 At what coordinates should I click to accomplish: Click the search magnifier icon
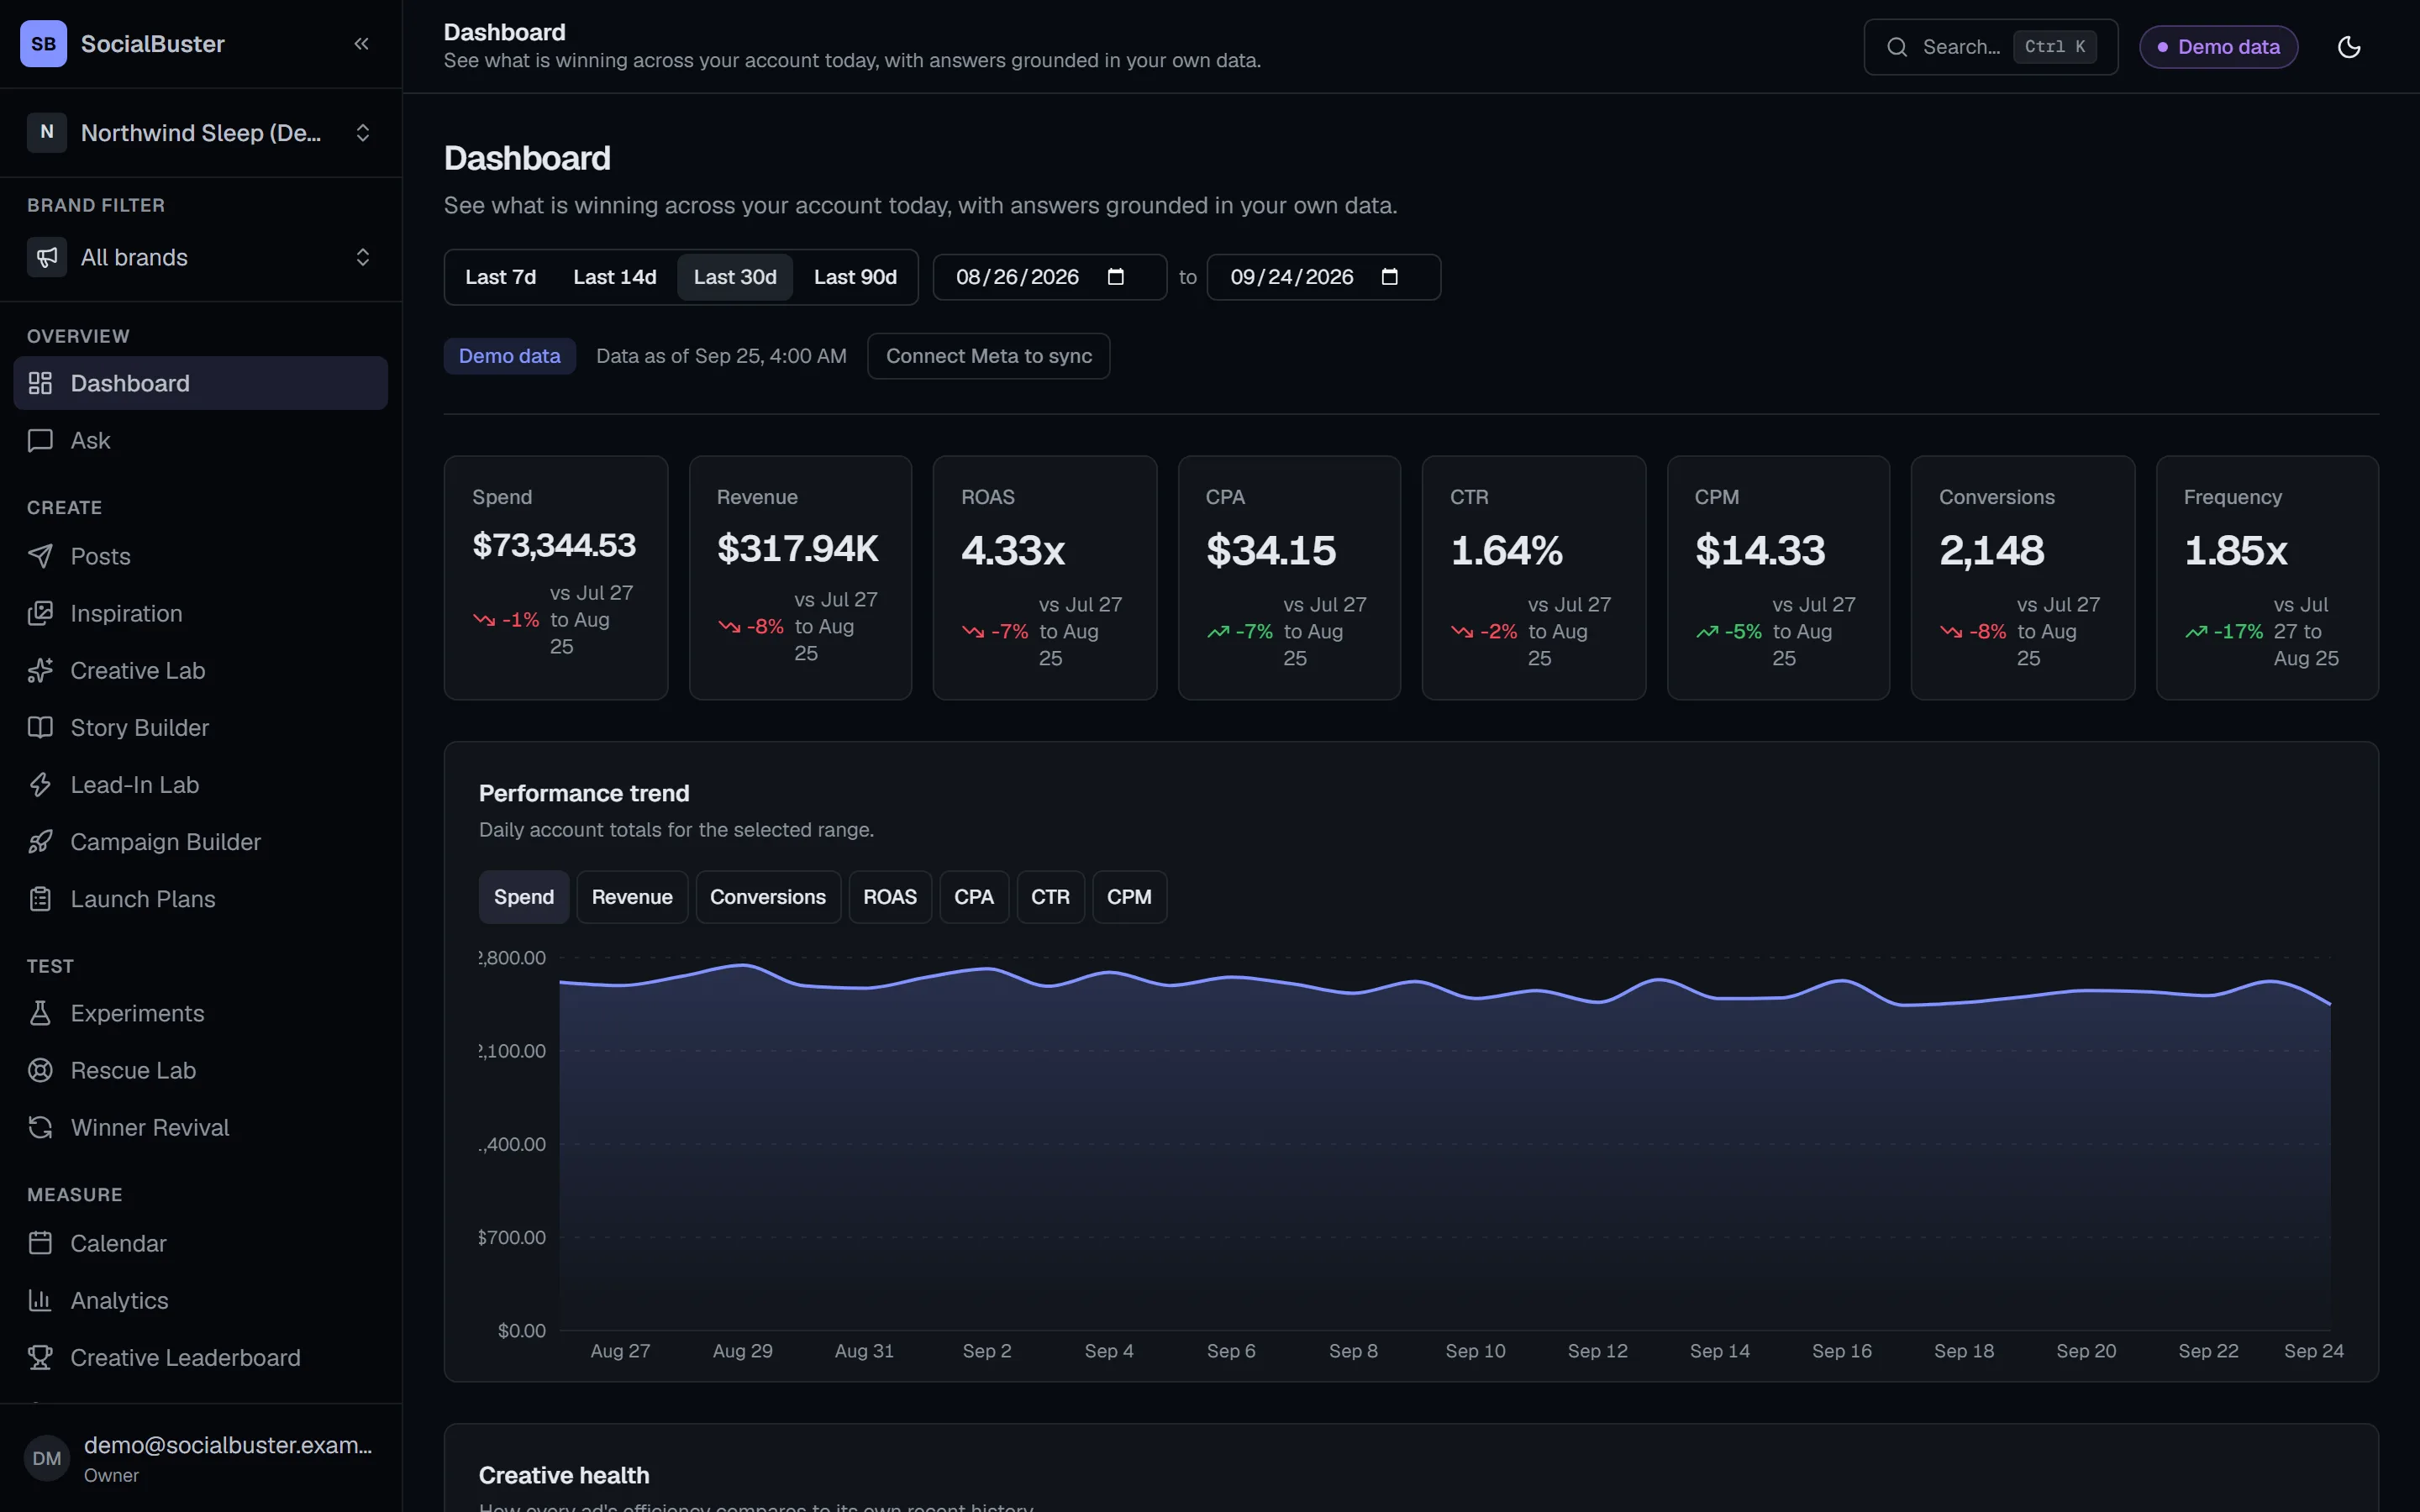pyautogui.click(x=1896, y=47)
